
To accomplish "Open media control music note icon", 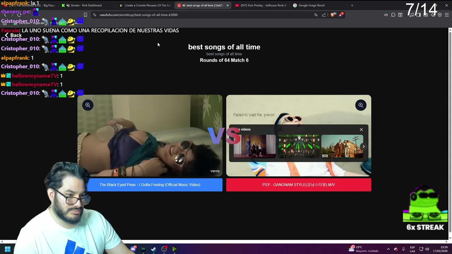I will pyautogui.click(x=411, y=15).
